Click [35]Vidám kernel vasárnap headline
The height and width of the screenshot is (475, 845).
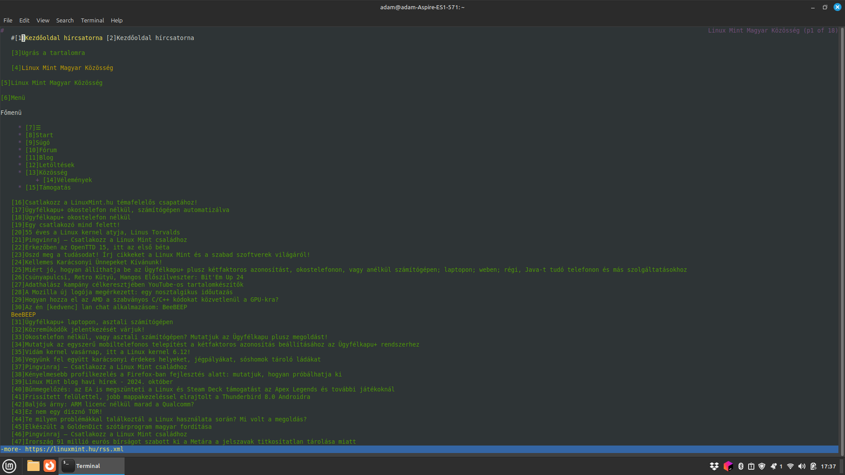(101, 352)
